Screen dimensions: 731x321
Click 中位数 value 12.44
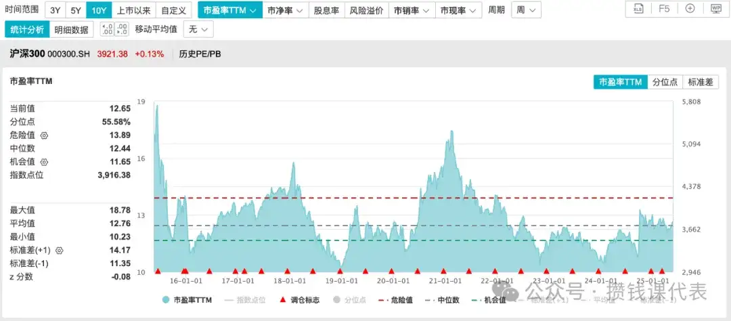120,148
